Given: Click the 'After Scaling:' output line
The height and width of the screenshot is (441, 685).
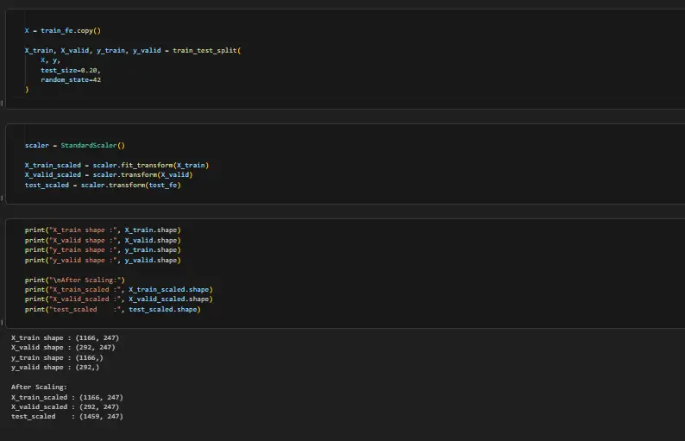Looking at the screenshot, I should click(x=39, y=387).
